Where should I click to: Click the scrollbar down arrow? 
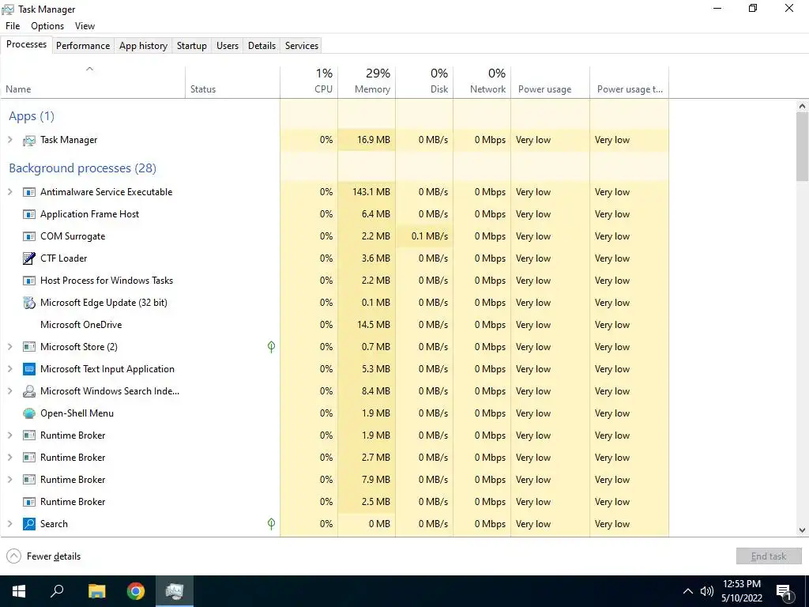tap(802, 530)
